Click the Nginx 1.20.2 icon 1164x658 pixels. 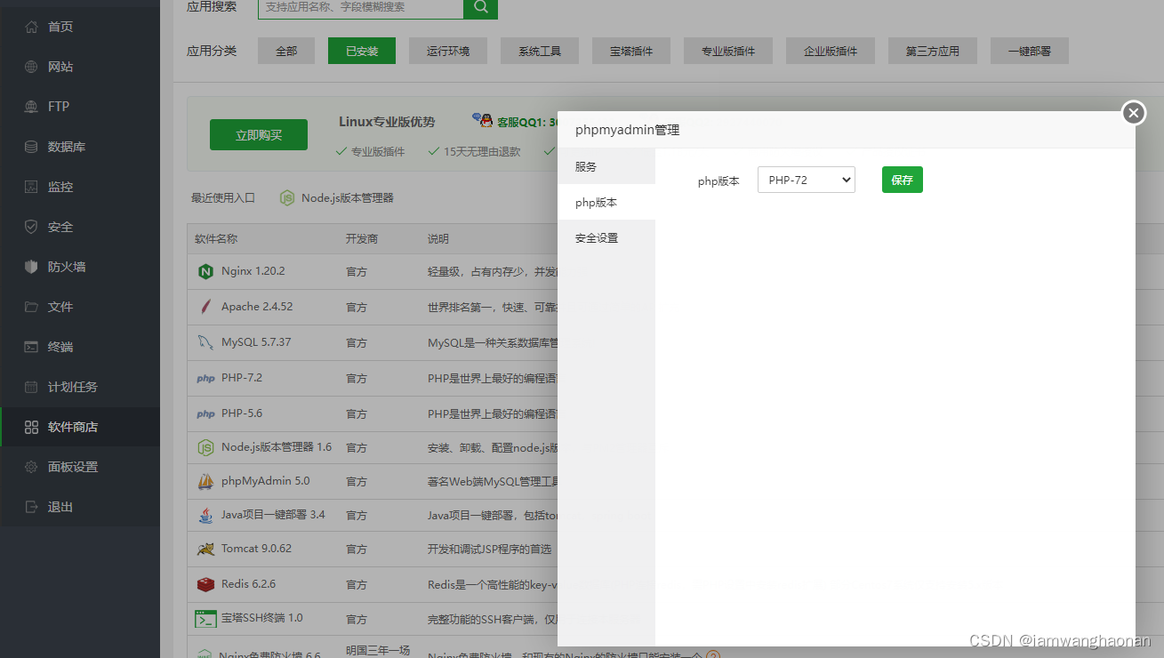point(205,271)
